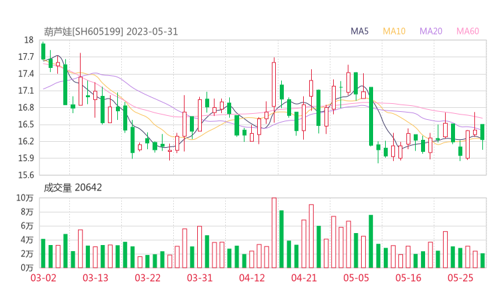Click the 16.2 price axis label

26,141
